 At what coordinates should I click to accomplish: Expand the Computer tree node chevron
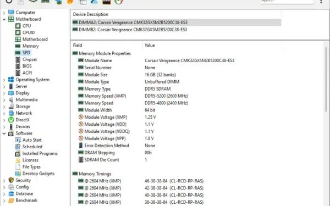tap(4, 13)
